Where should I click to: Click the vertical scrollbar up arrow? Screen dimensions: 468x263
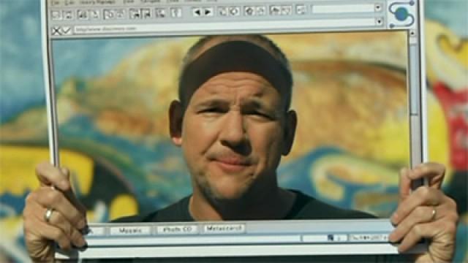[x=412, y=33]
